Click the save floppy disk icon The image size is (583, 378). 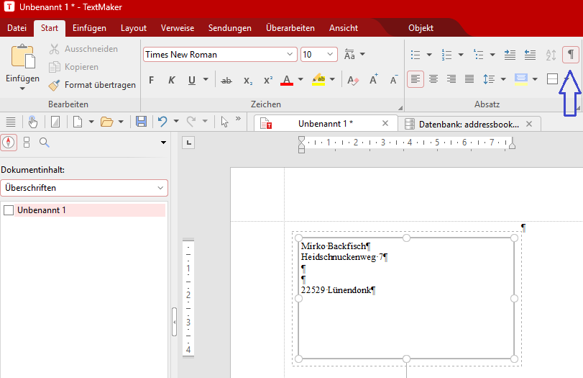point(141,122)
